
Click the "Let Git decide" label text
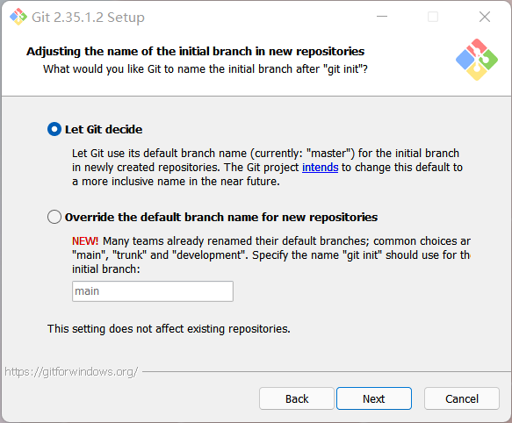104,130
